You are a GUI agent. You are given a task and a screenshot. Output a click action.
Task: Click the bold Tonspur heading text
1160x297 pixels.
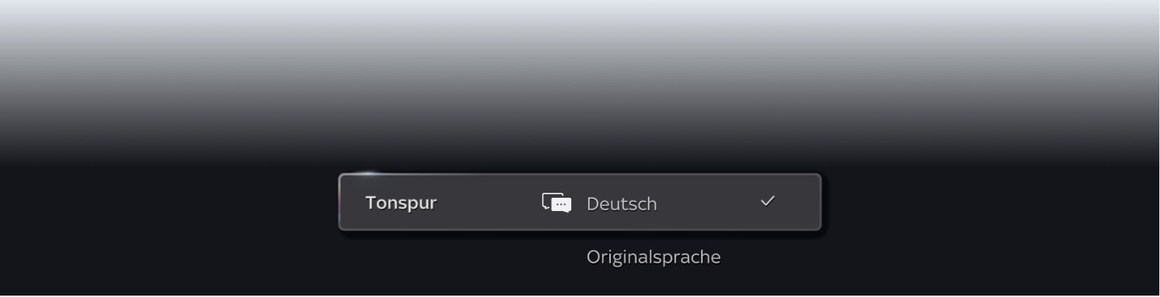point(401,203)
